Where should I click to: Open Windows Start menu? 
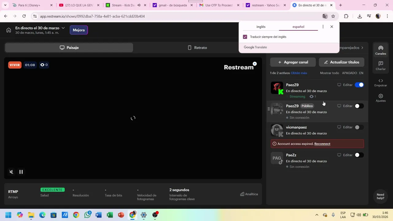coord(8,215)
